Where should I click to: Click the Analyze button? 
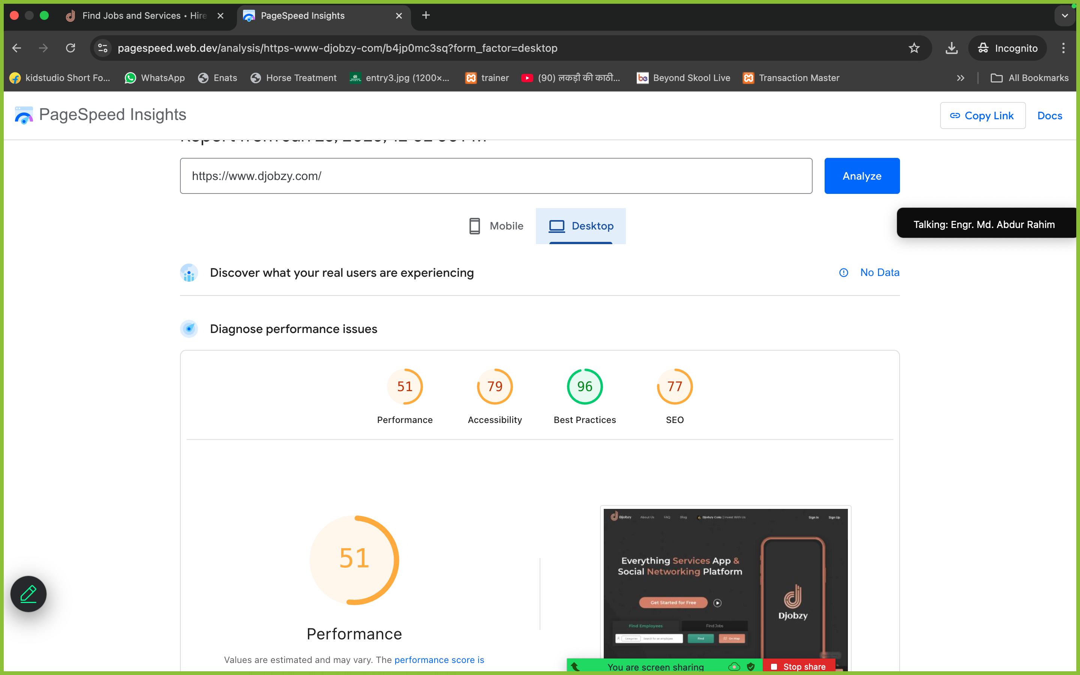[x=862, y=176]
